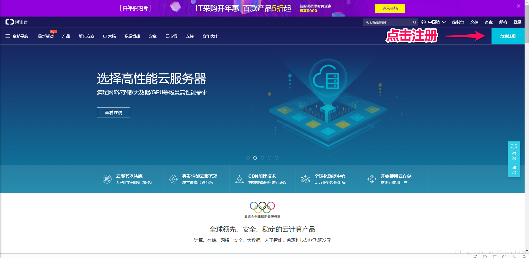Click 有效提高用户访问速度 subtitle
529x258 pixels.
(268, 182)
